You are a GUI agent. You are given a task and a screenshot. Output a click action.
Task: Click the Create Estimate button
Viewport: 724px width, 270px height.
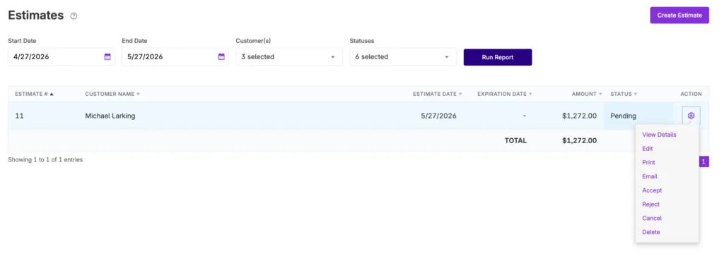click(x=679, y=16)
